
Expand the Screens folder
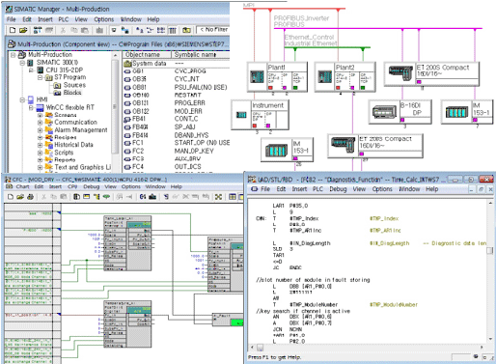[40, 115]
